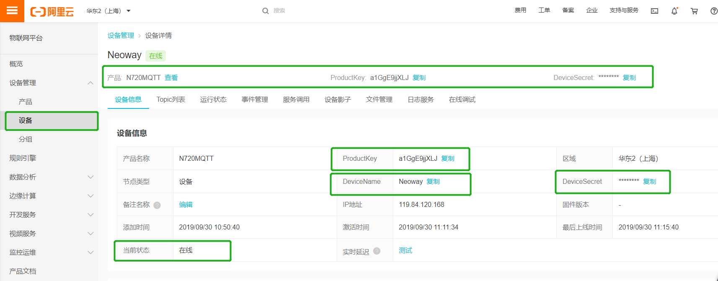718x281 pixels.
Task: Expand the 开发服务 sidebar section
Action: coord(90,215)
